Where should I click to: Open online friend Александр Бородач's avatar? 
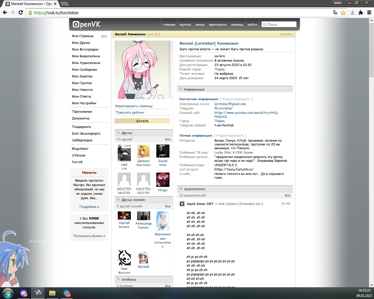tap(143, 216)
